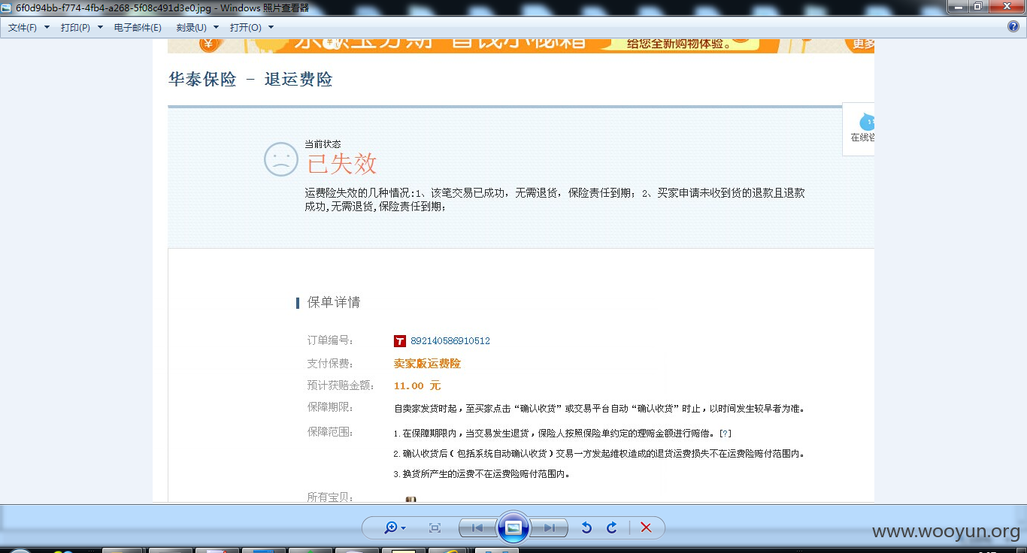Expand the dropdown arrow next to 打印(P)

[x=100, y=27]
